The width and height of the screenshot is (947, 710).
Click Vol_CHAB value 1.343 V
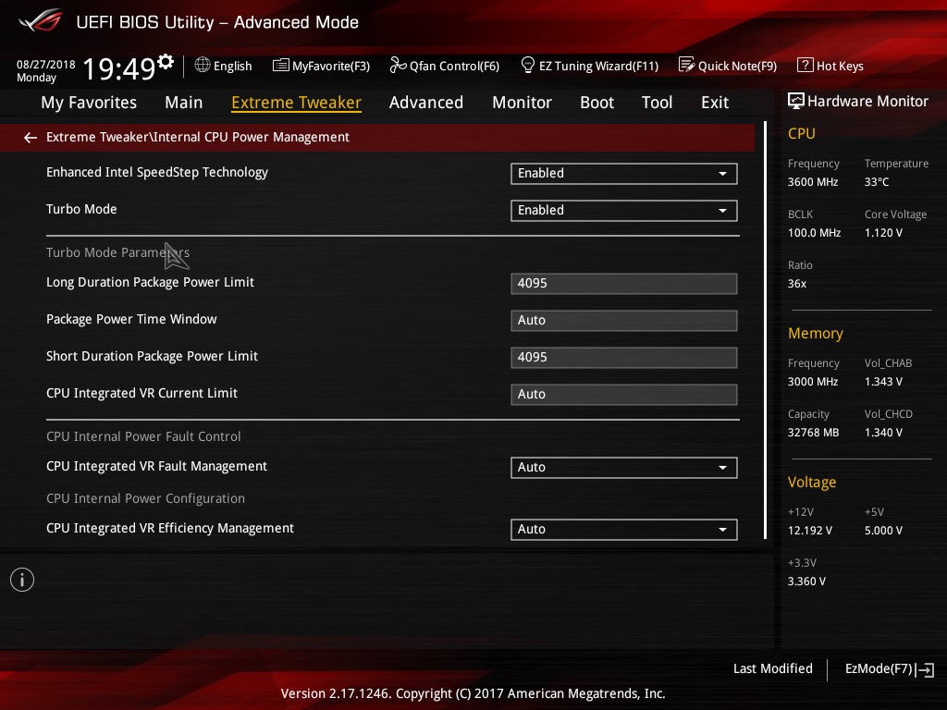(883, 382)
